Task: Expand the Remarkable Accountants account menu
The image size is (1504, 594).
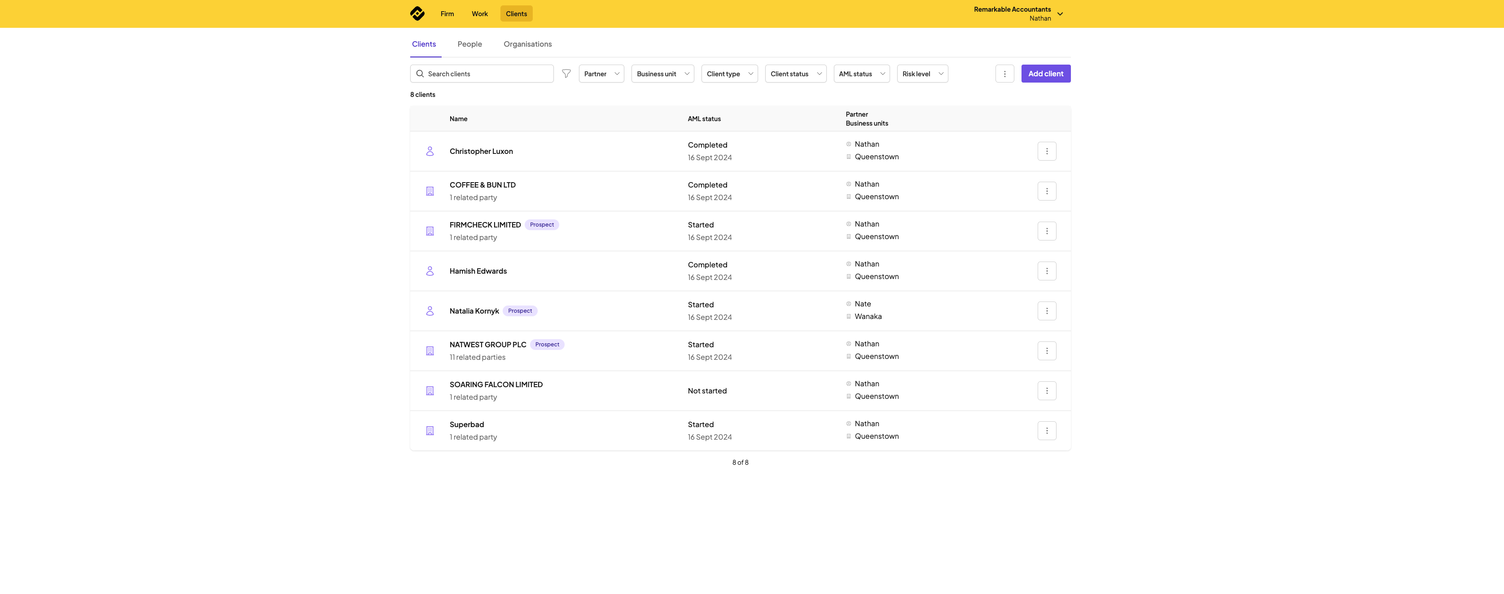Action: click(1060, 14)
